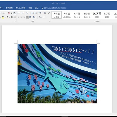The width and height of the screenshot is (117, 117).
Task: Click the Asian layout (text scaling) icon
Action: (40, 13)
